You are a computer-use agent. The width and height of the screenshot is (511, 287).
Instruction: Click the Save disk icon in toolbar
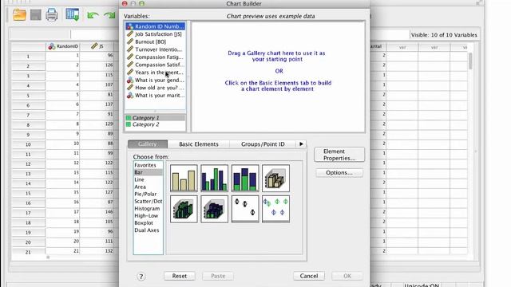pos(35,14)
